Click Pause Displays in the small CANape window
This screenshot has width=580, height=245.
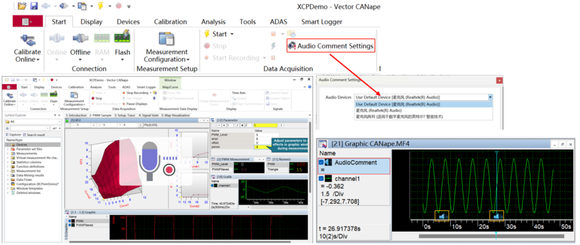(136, 104)
